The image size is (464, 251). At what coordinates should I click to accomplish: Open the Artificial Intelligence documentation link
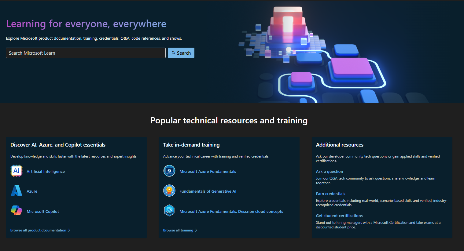(46, 171)
